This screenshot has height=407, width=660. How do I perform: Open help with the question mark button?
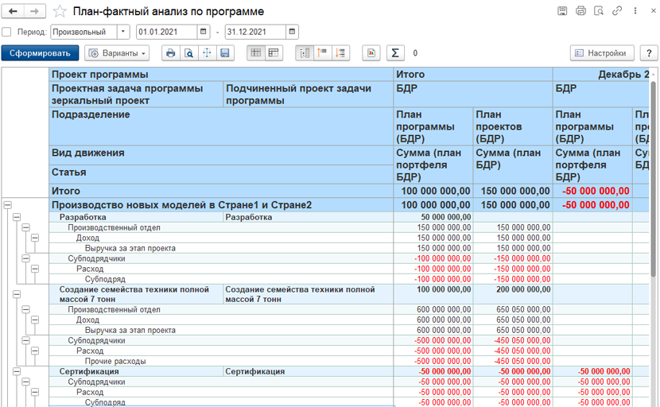(x=649, y=53)
